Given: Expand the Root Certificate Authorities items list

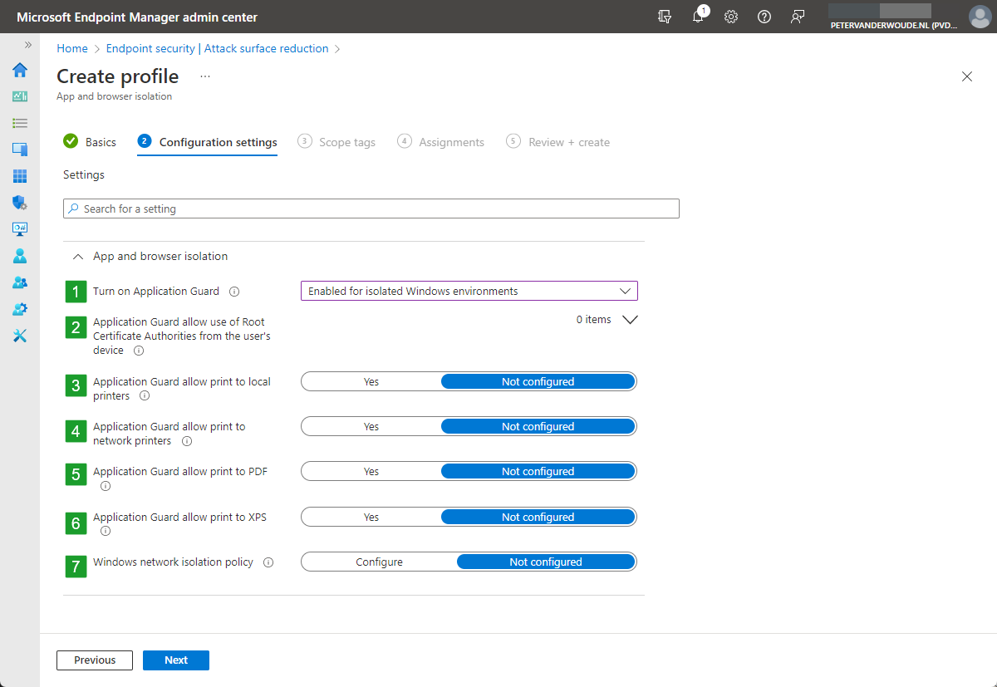Looking at the screenshot, I should [x=630, y=319].
